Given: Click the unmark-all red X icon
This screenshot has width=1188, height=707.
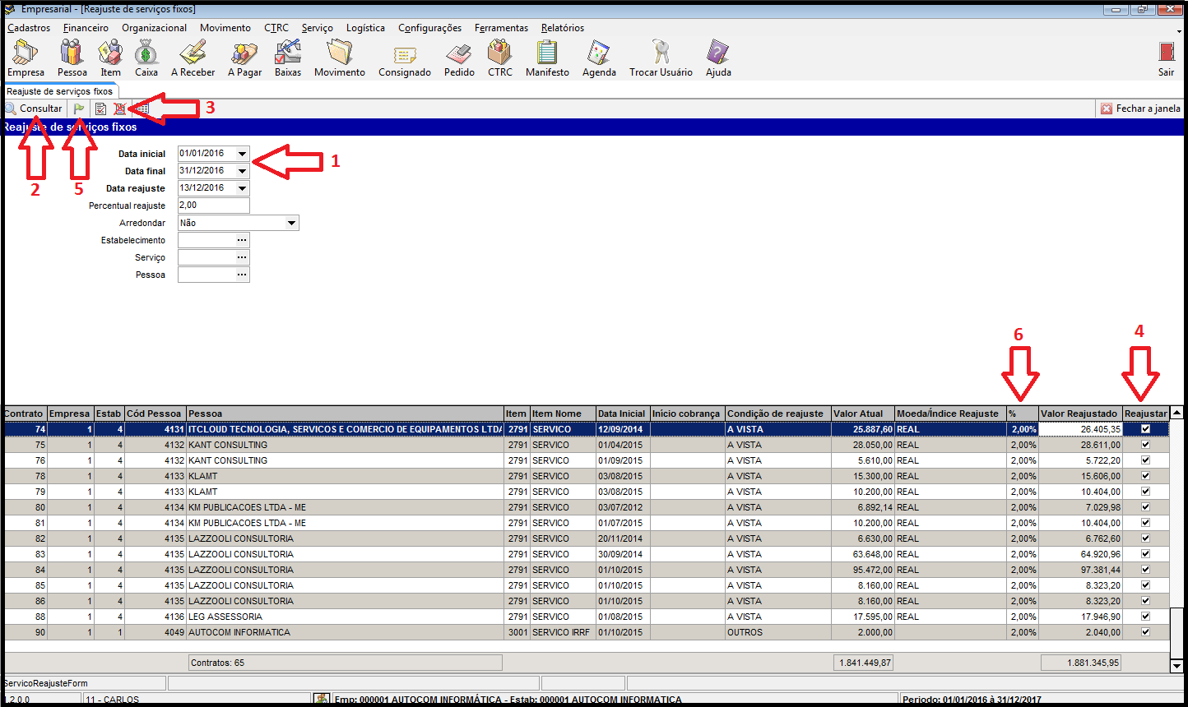Looking at the screenshot, I should coord(119,109).
